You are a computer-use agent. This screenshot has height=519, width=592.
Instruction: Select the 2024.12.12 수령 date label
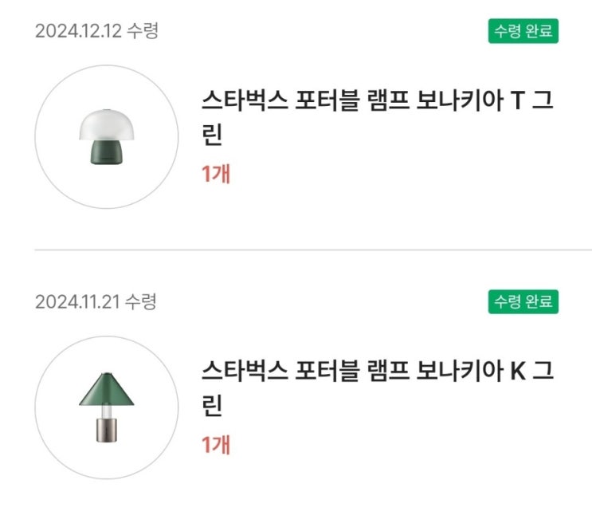coord(96,31)
